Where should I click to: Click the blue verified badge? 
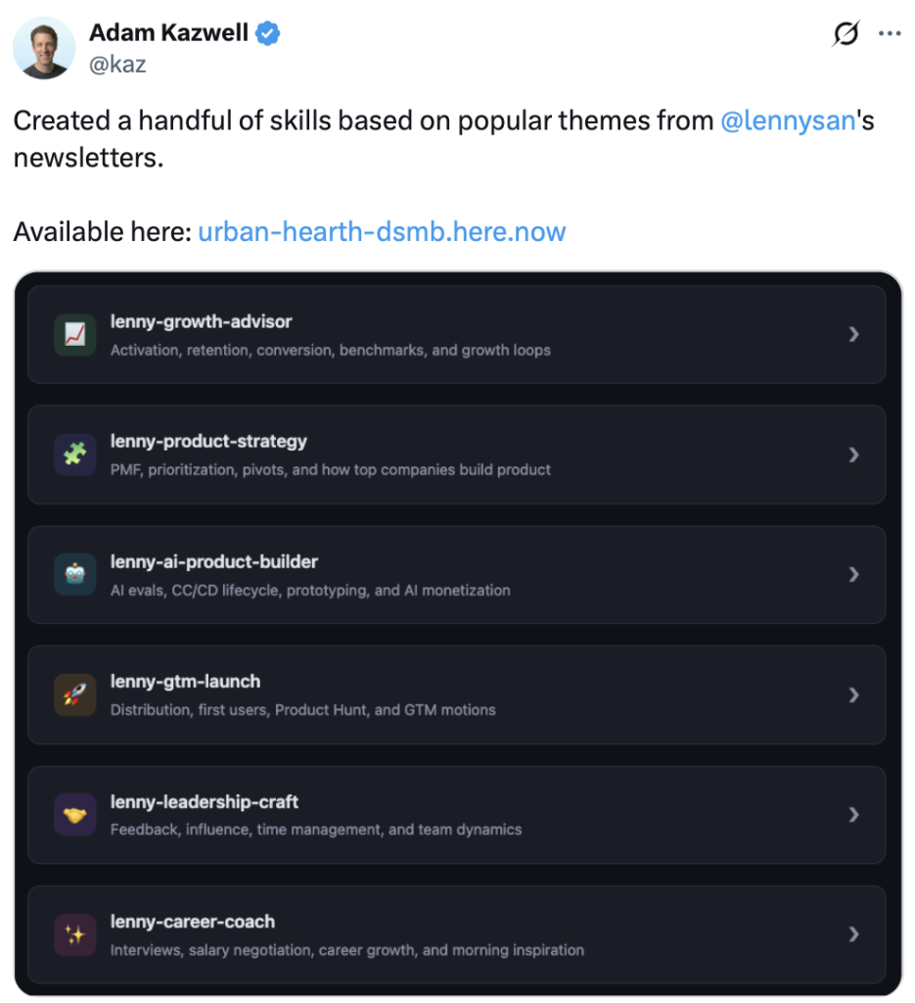(269, 33)
